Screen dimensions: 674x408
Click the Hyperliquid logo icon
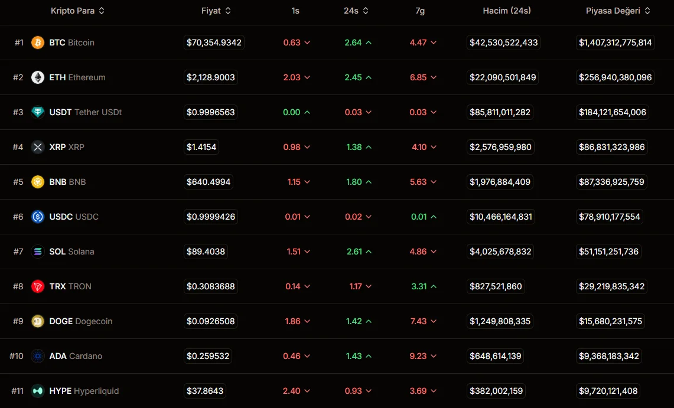tap(38, 391)
